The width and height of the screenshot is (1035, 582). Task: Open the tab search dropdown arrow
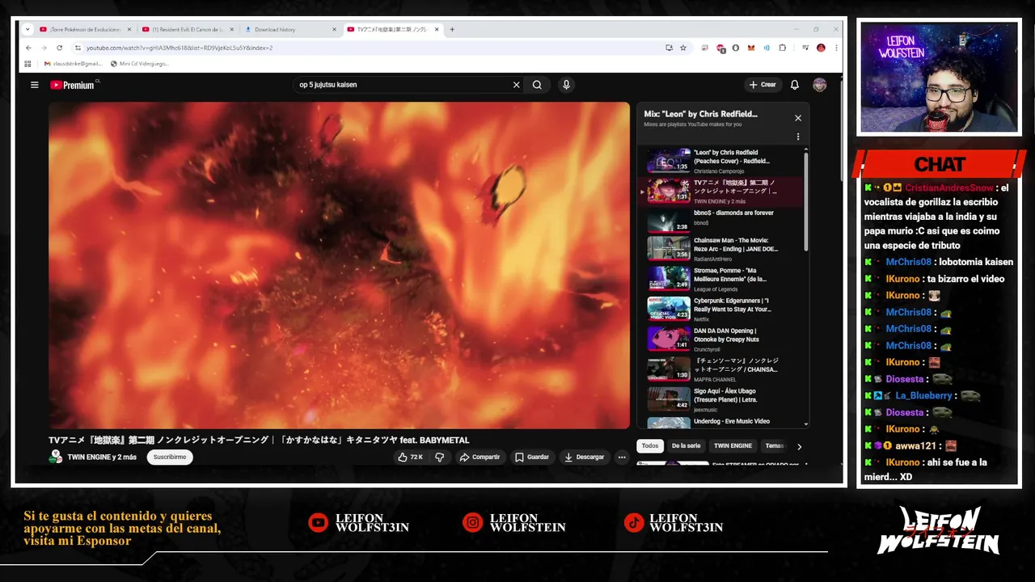[27, 29]
